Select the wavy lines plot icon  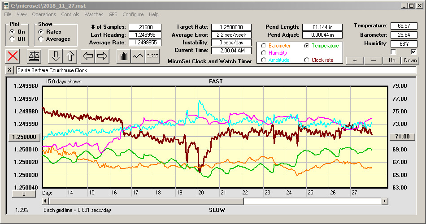(x=152, y=56)
